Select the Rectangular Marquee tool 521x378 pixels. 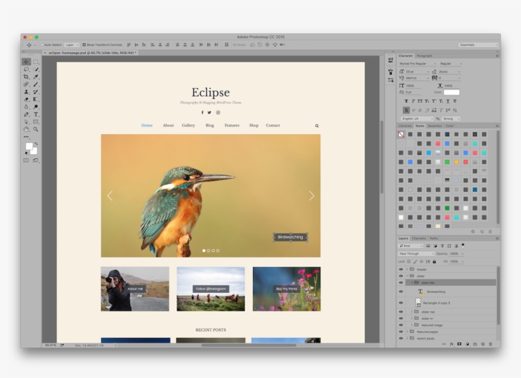[36, 62]
